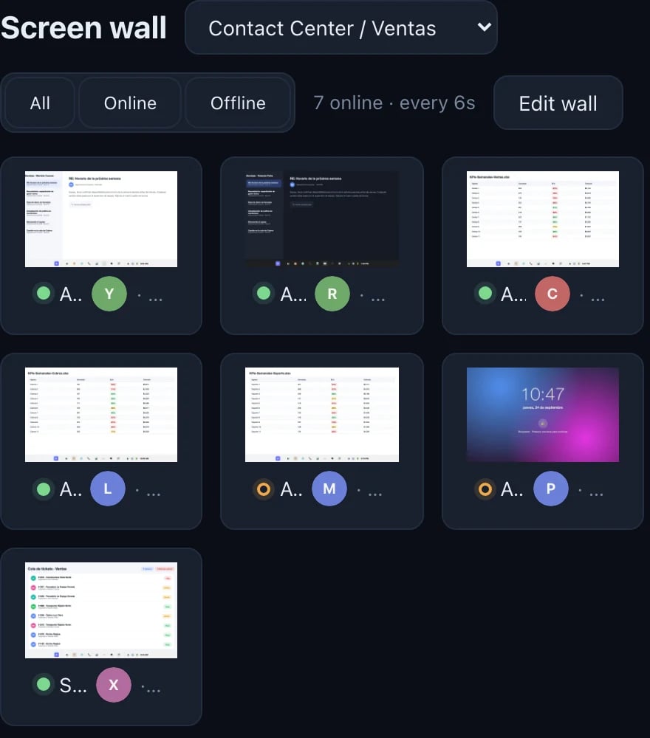650x738 pixels.
Task: Open the spreadsheet thumbnail above avatar L
Action: pos(101,415)
